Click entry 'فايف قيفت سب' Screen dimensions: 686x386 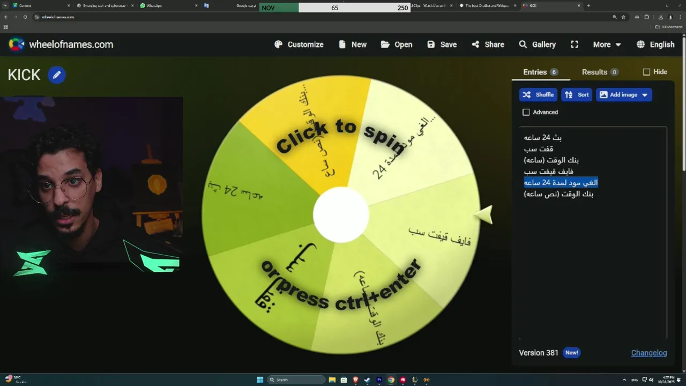(x=549, y=171)
